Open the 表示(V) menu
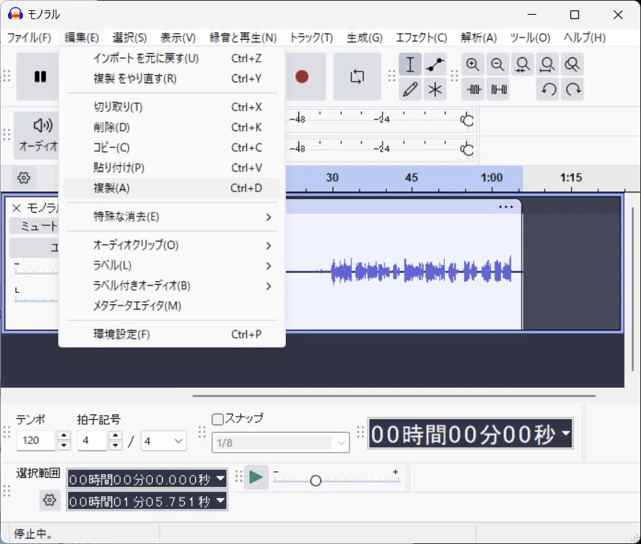 pos(178,38)
